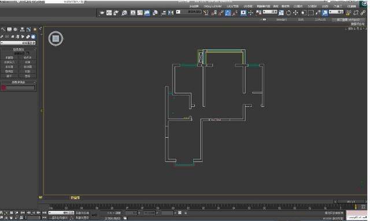Click the ViewCube in the viewport
Viewport: 370px width, 221px height.
[x=55, y=39]
